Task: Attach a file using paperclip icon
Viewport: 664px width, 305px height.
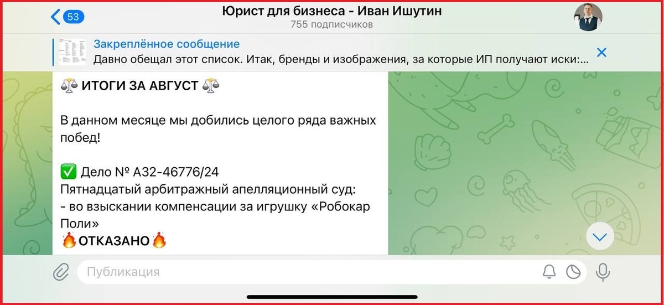Action: tap(60, 272)
